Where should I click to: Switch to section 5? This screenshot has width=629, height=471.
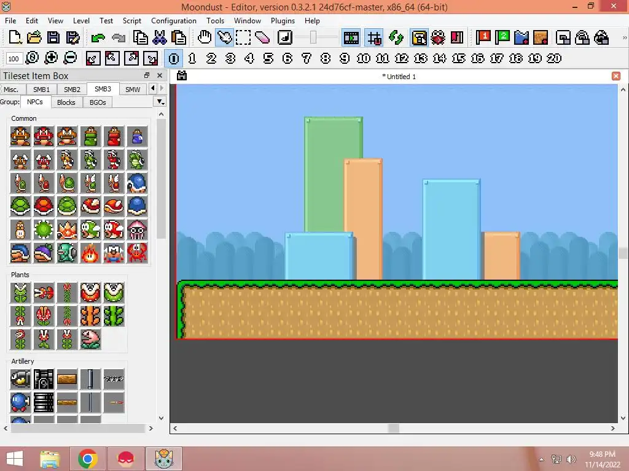[x=268, y=58]
